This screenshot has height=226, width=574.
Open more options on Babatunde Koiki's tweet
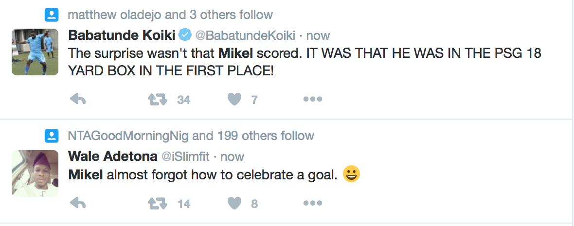pyautogui.click(x=312, y=100)
